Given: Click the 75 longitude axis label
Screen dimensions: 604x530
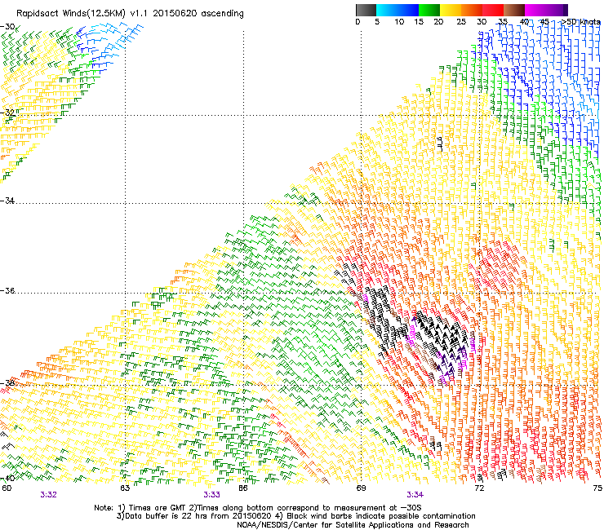Looking at the screenshot, I should click(597, 488).
